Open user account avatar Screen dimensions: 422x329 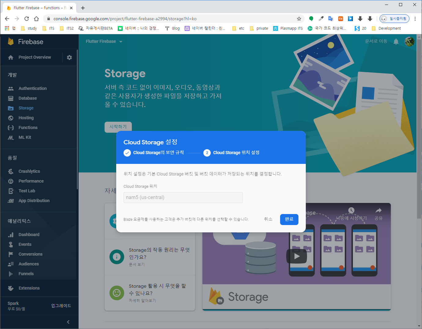pos(409,42)
